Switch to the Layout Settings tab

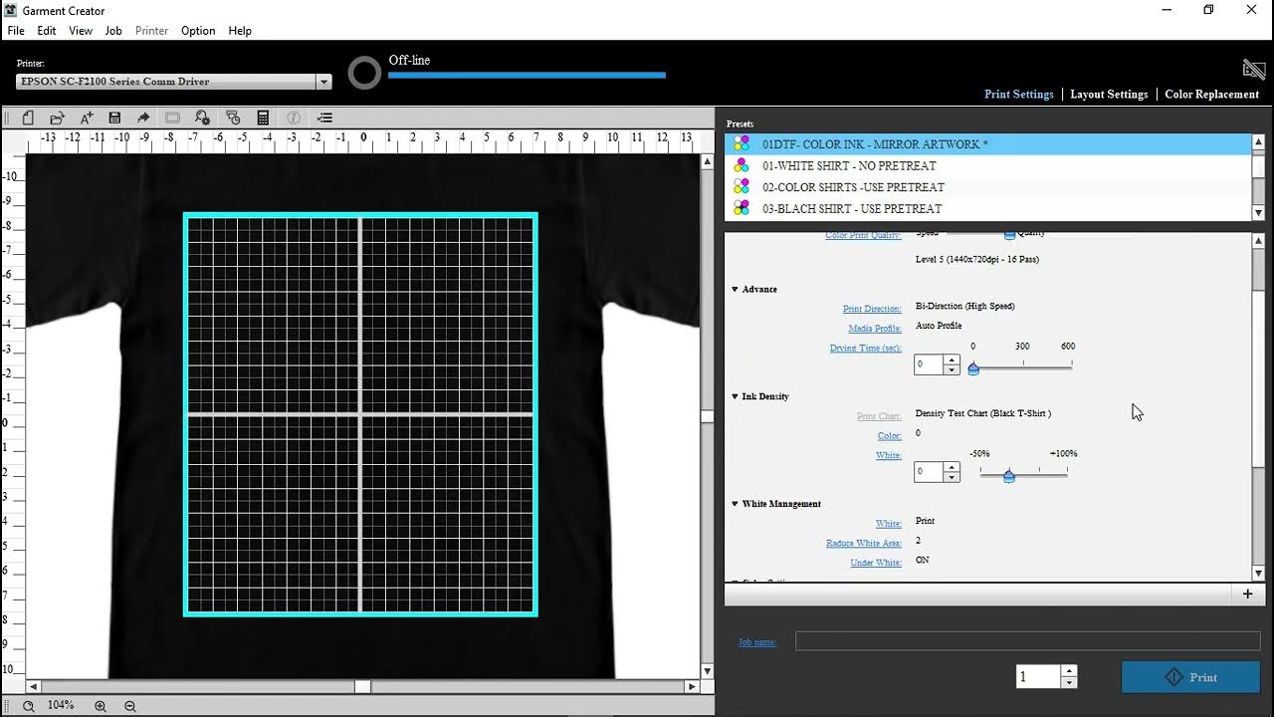pyautogui.click(x=1109, y=95)
